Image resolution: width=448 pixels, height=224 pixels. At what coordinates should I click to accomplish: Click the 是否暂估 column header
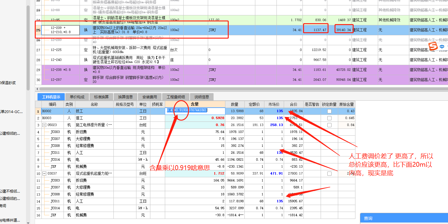point(312,104)
